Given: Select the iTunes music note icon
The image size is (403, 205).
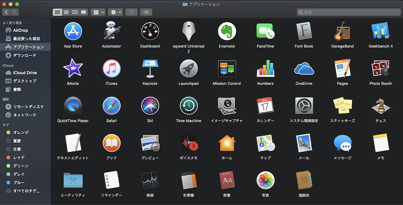Looking at the screenshot, I should [x=112, y=68].
